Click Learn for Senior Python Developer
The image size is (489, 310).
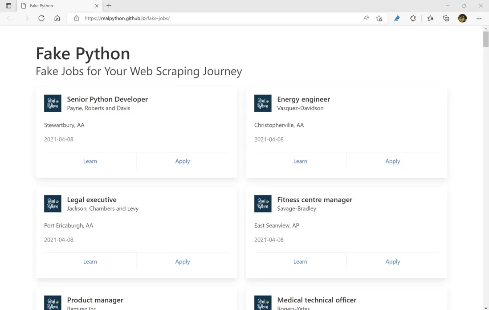click(x=90, y=161)
